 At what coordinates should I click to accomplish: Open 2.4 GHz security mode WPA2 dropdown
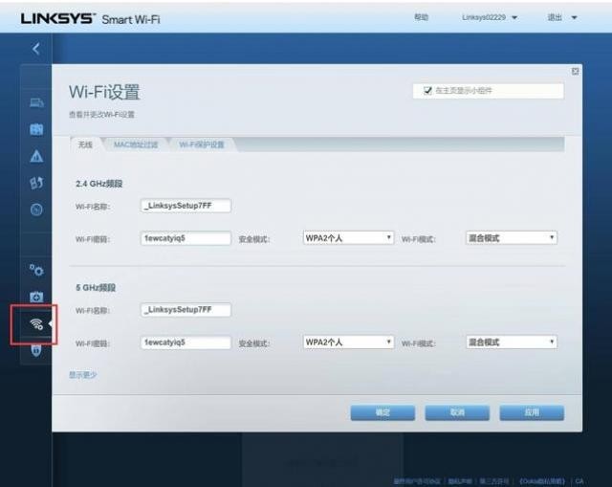348,238
